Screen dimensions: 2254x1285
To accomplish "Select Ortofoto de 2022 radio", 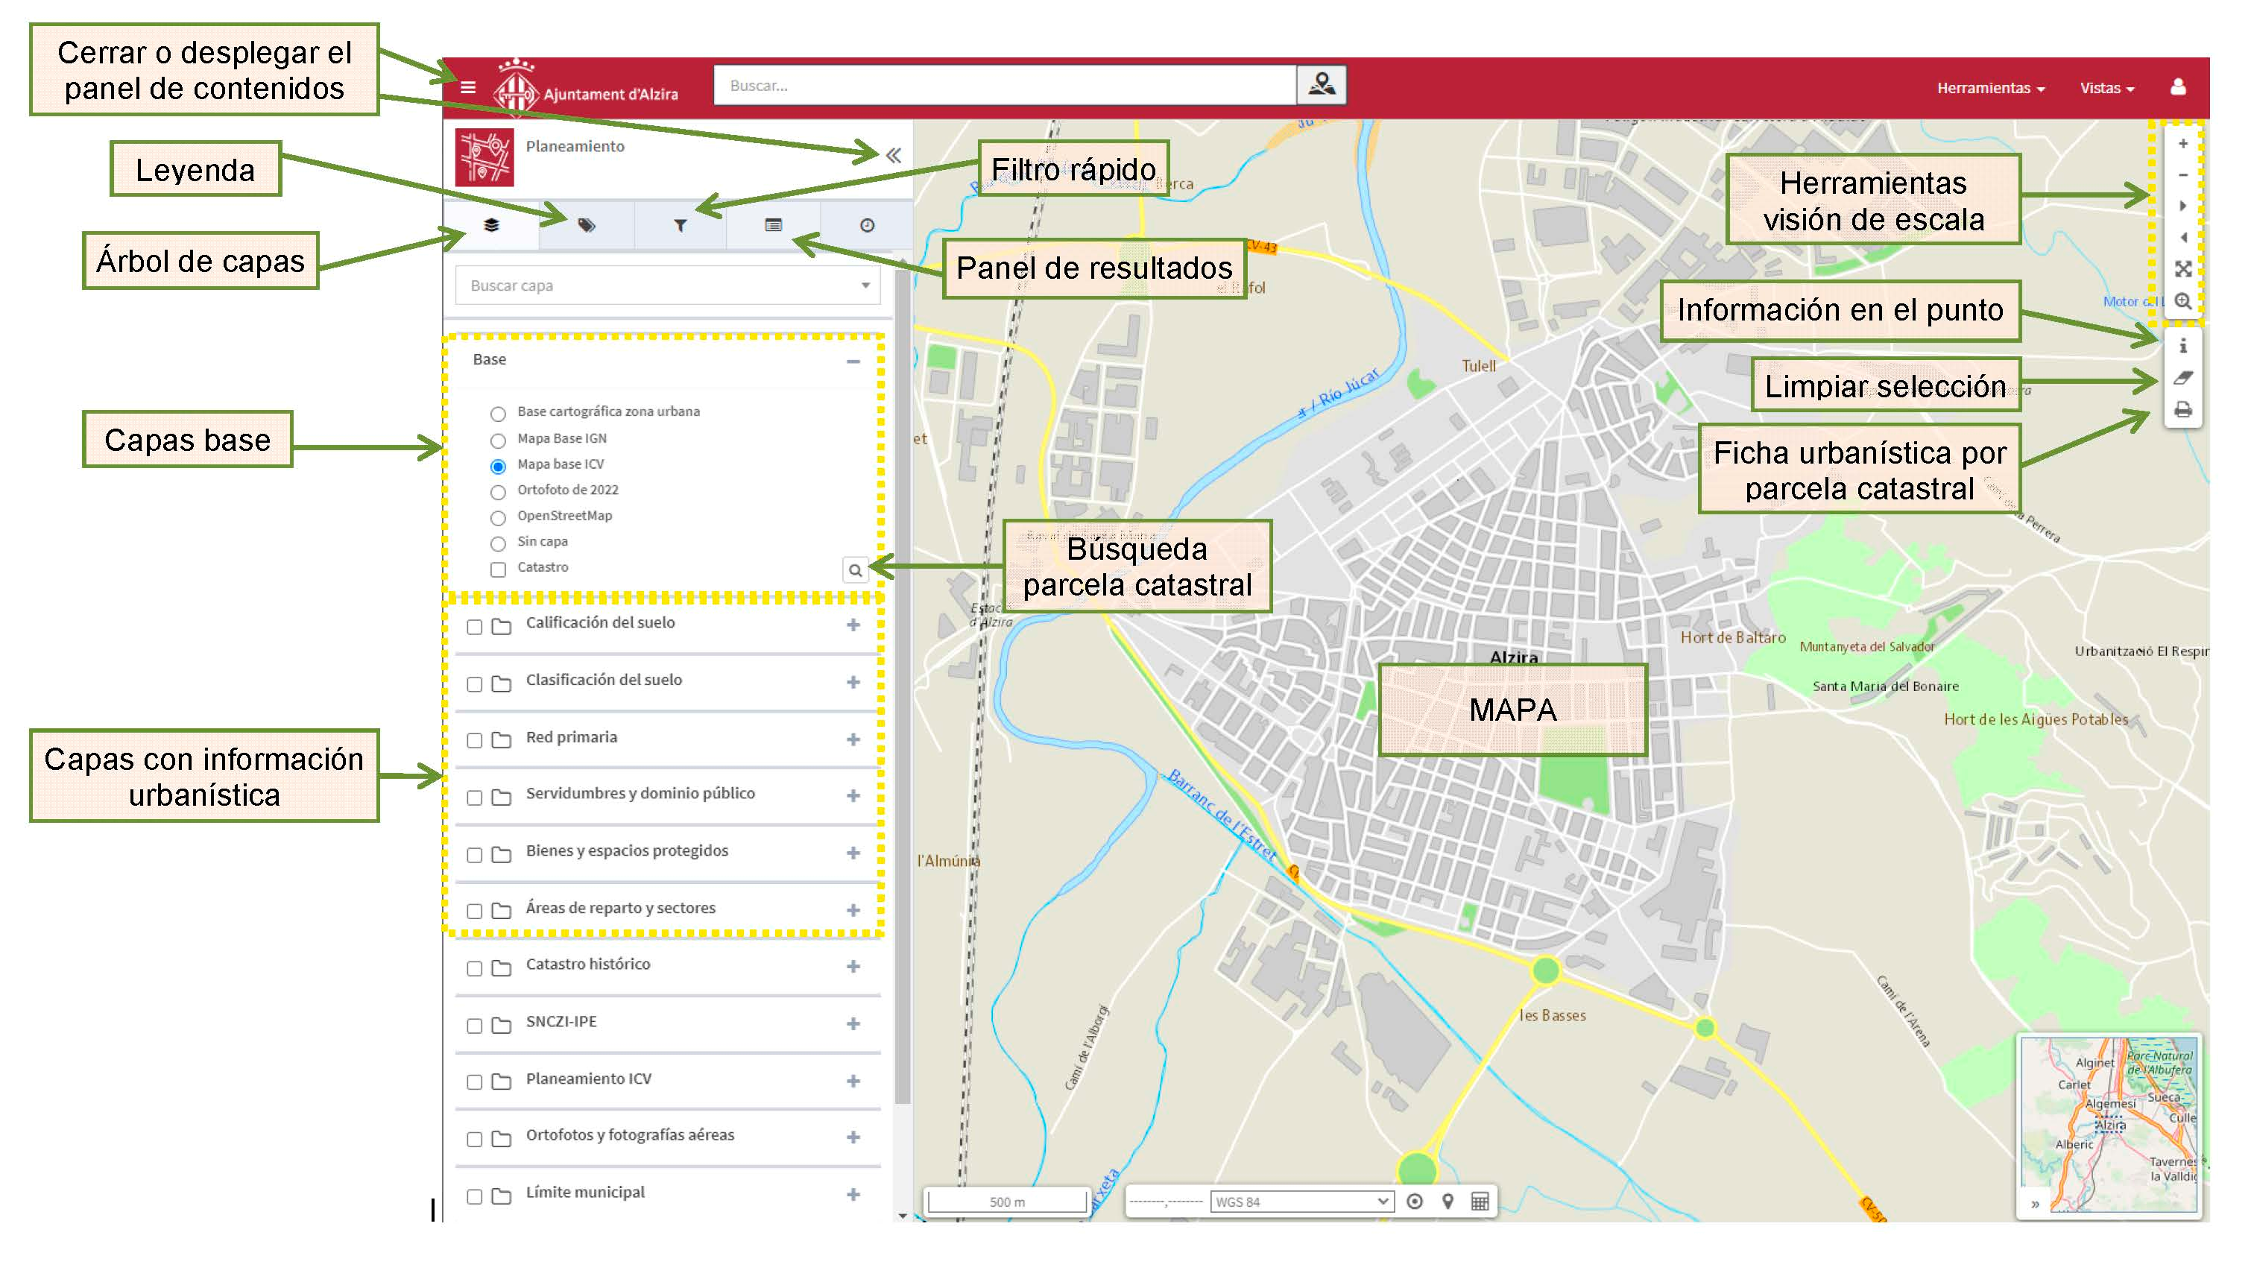I will pos(498,492).
